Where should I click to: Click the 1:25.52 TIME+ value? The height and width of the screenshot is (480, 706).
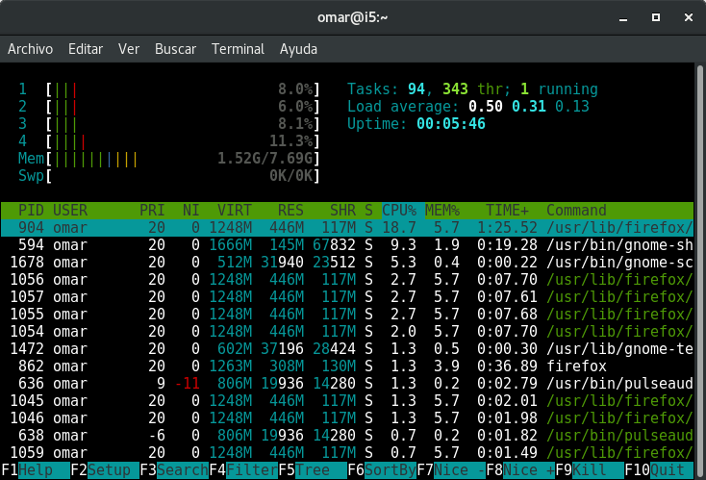click(x=507, y=227)
